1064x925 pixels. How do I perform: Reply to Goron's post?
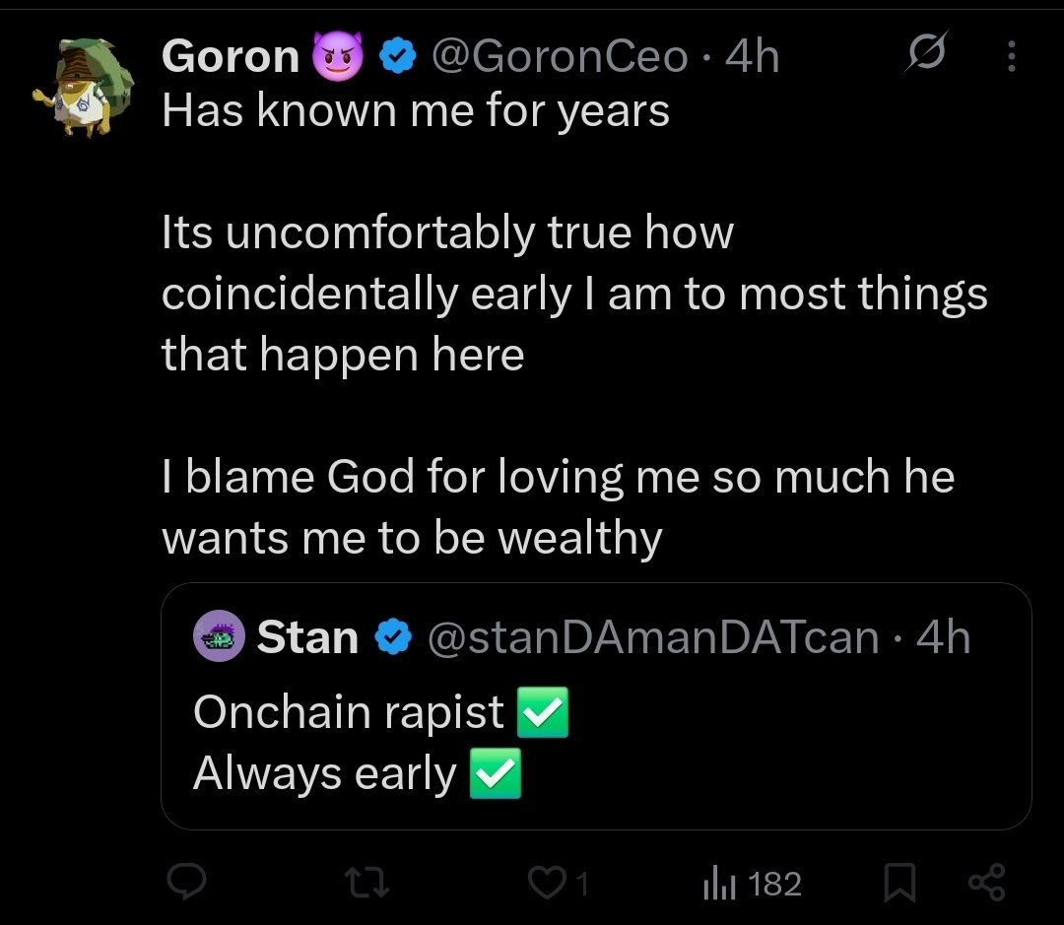tap(184, 883)
